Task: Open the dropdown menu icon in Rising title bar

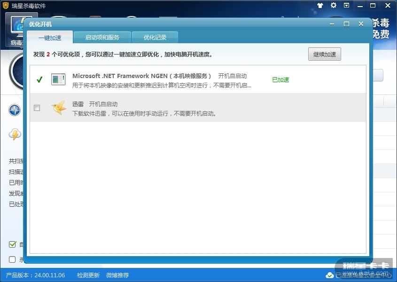Action: tap(346, 5)
